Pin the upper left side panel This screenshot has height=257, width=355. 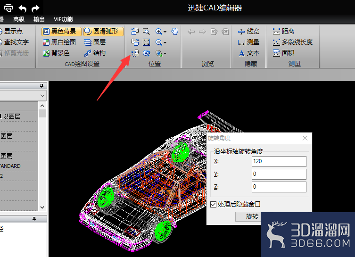41,86
